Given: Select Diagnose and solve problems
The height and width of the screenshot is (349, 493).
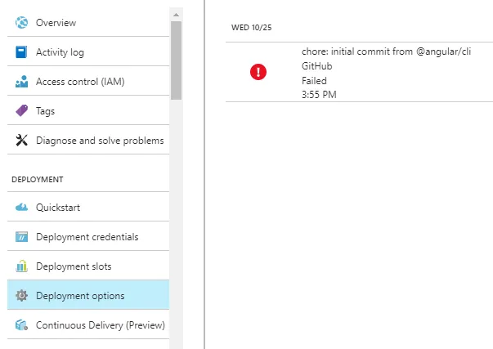Looking at the screenshot, I should (x=100, y=141).
